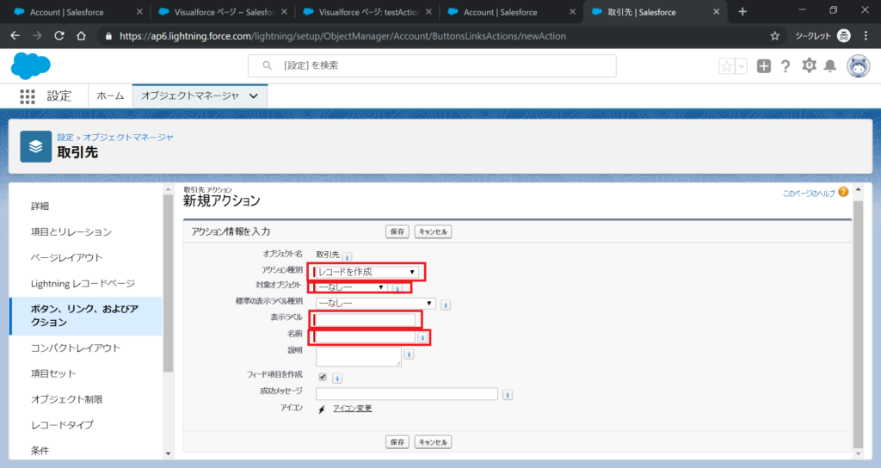Expand the 対象オブジェクト dropdown
This screenshot has width=881, height=468.
tap(352, 286)
